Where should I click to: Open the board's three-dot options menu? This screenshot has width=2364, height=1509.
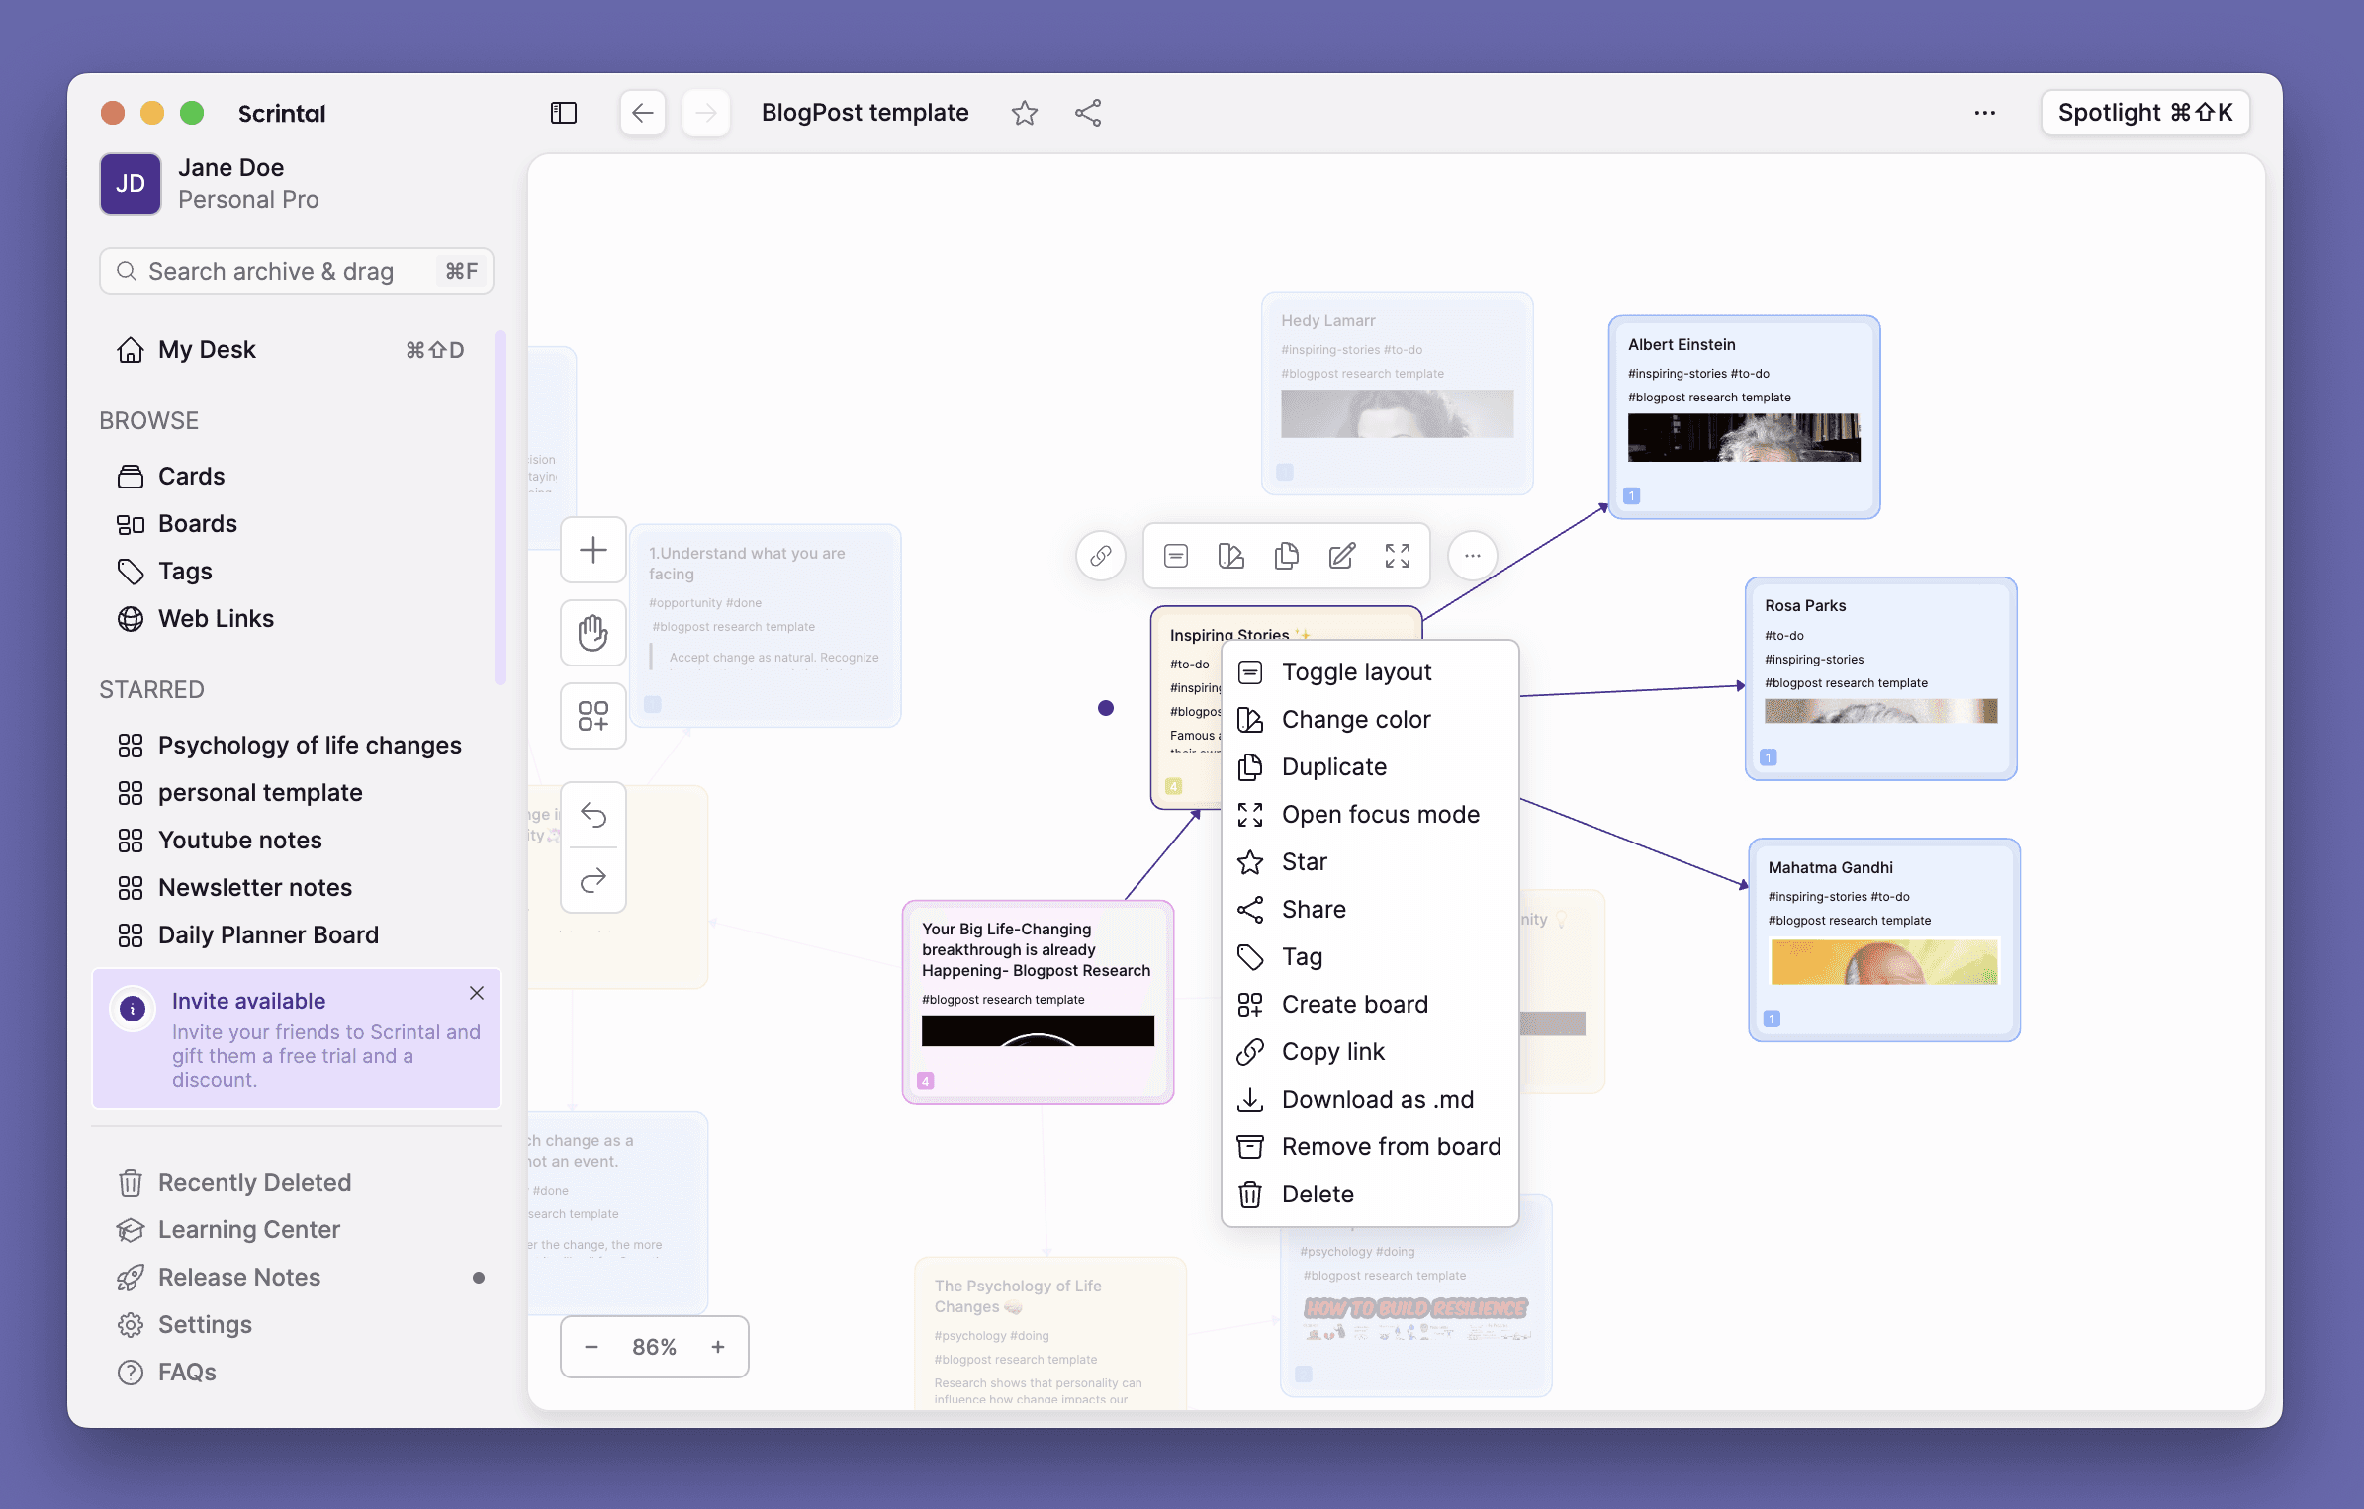click(x=1984, y=113)
